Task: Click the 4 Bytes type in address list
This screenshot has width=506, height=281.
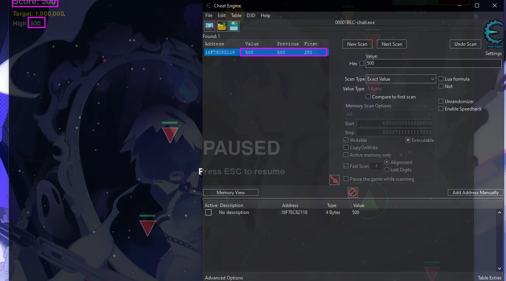Action: click(x=333, y=212)
